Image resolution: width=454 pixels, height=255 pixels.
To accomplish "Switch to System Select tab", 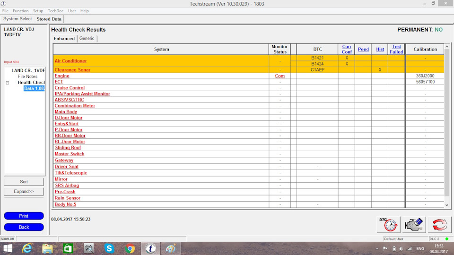I will (17, 19).
